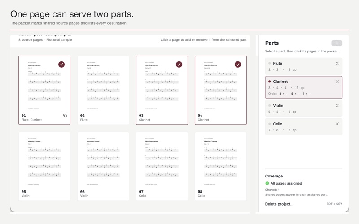Click the 'Shared: 1' coverage text

point(272,190)
